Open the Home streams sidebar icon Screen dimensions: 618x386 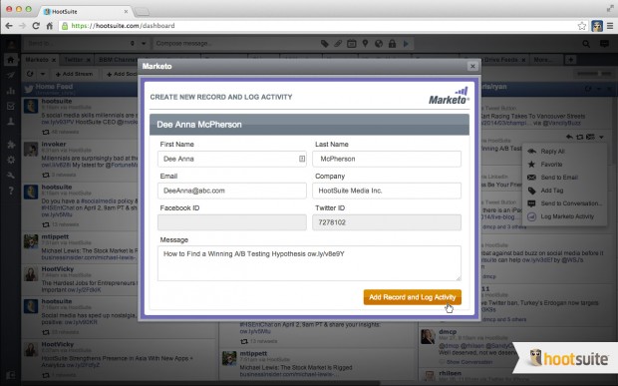tap(11, 60)
